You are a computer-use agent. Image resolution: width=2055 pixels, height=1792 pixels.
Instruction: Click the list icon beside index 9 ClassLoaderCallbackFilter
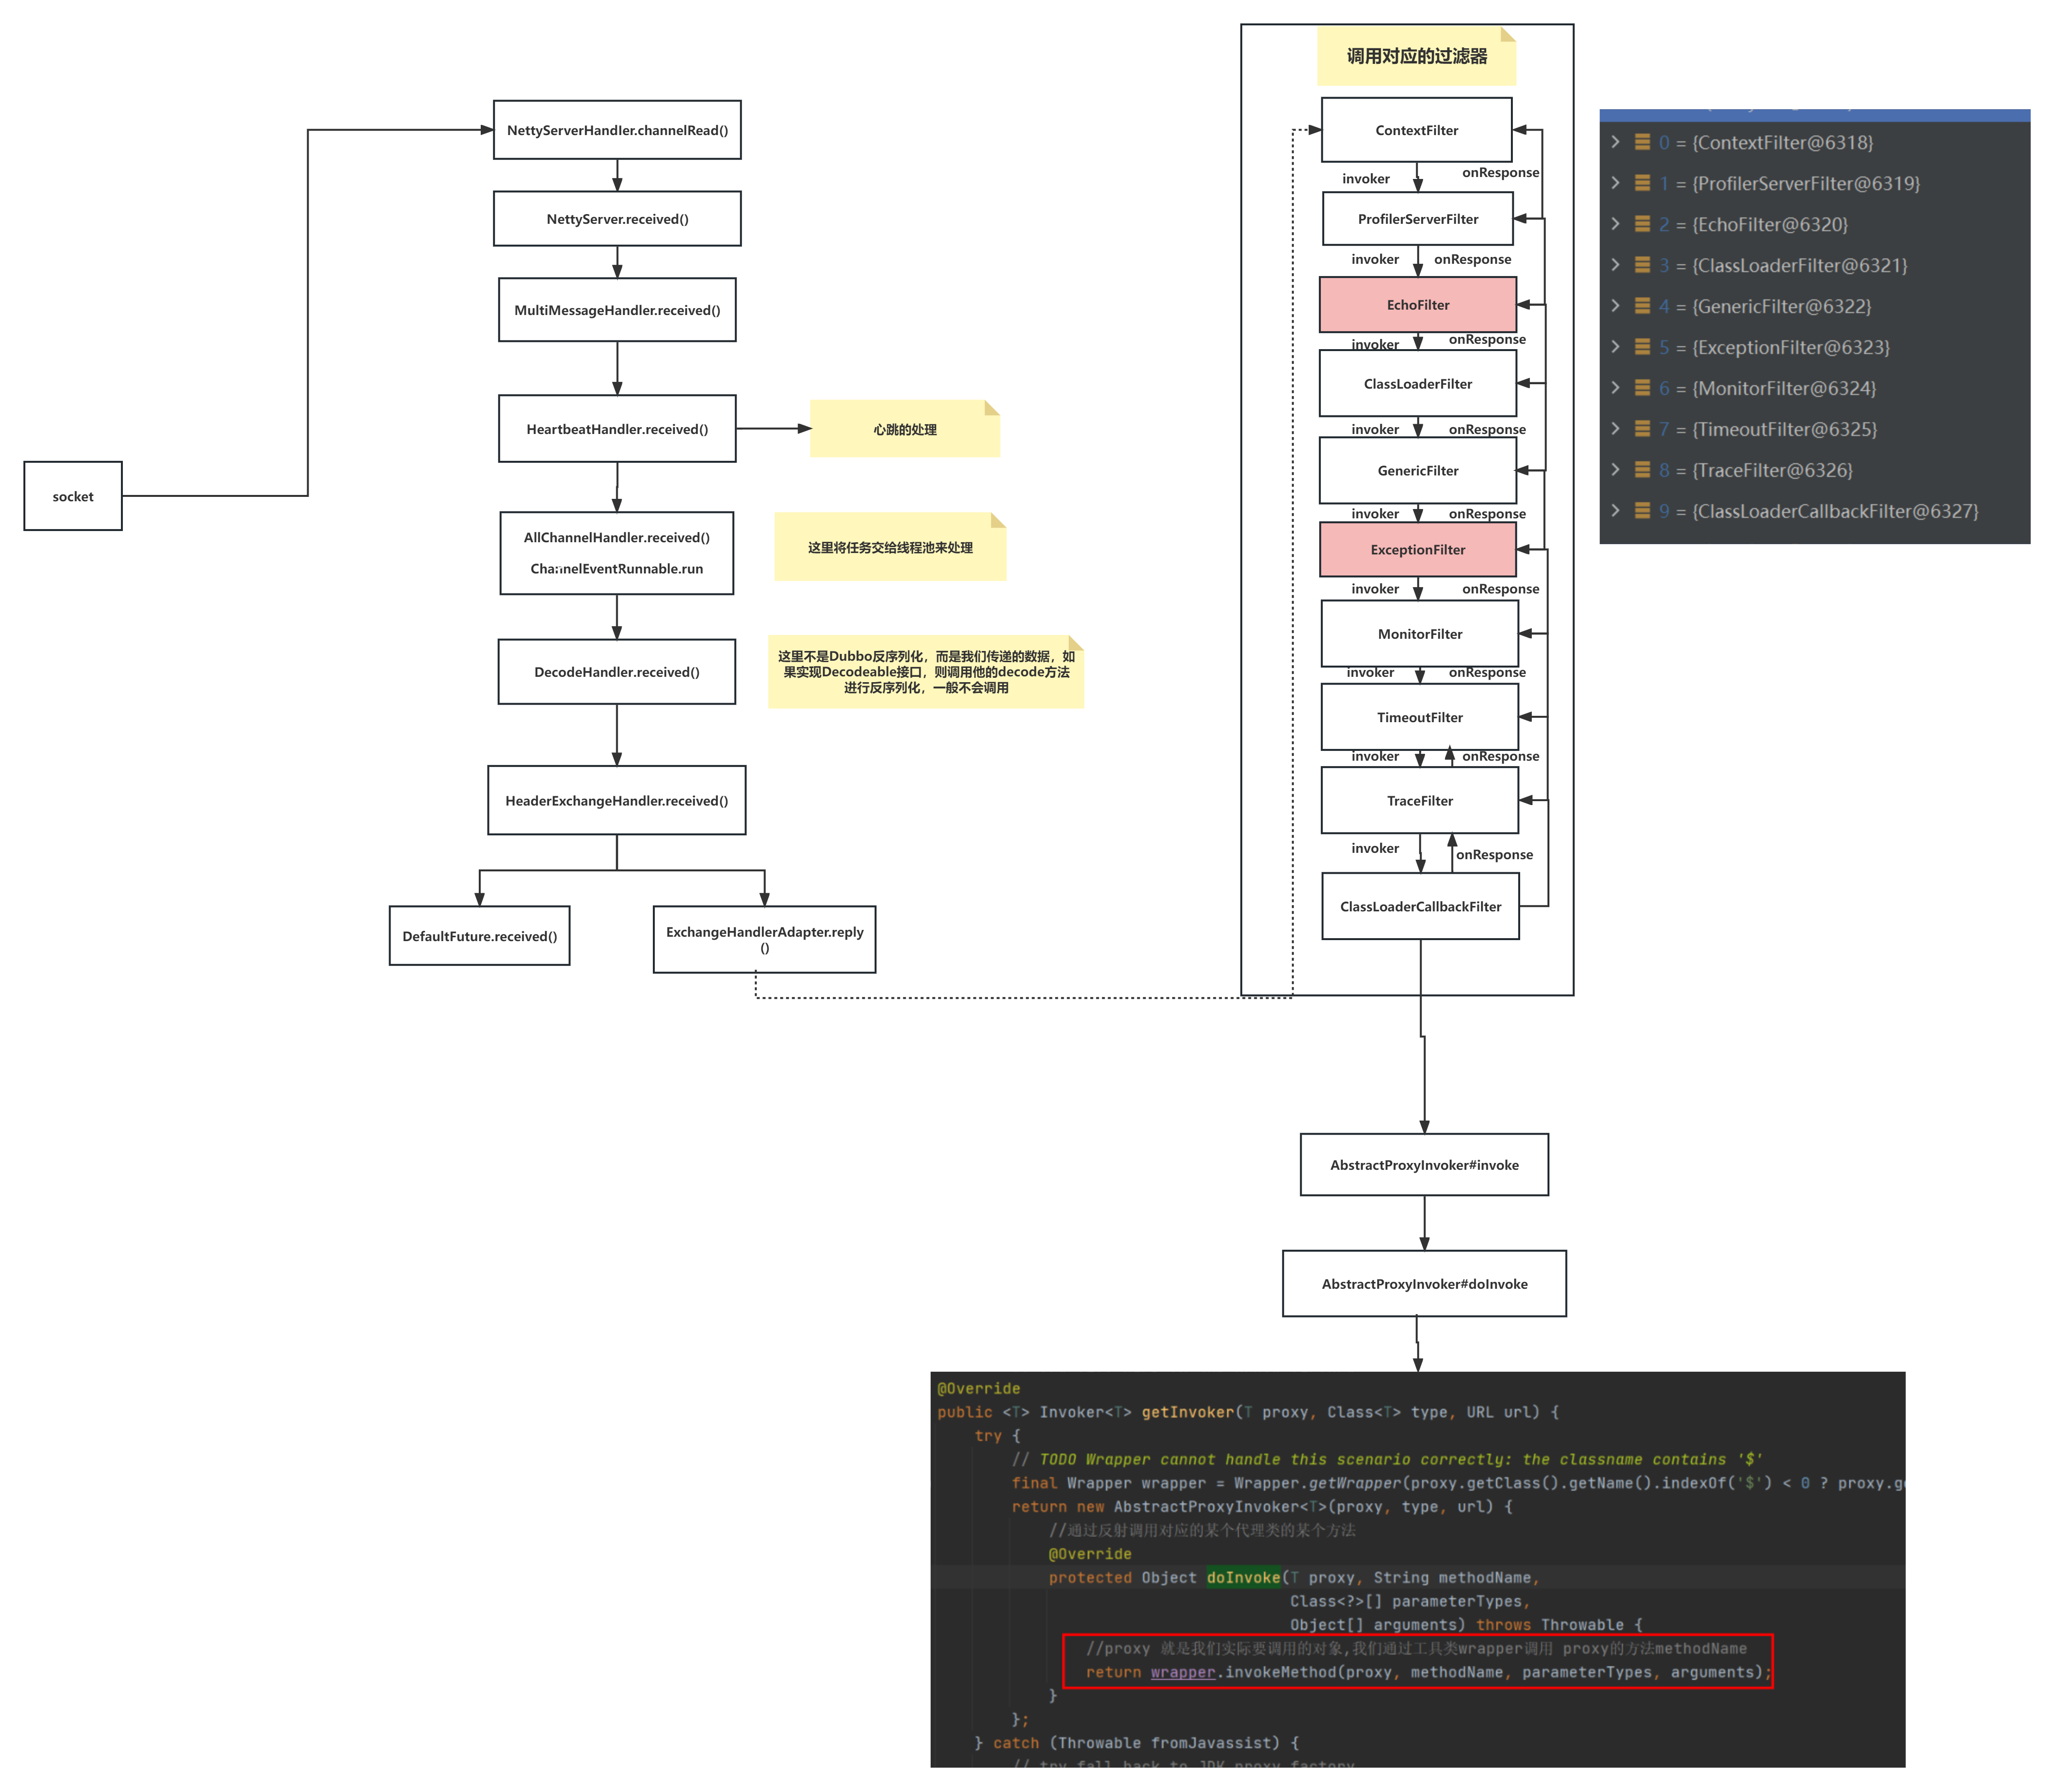(x=1642, y=511)
